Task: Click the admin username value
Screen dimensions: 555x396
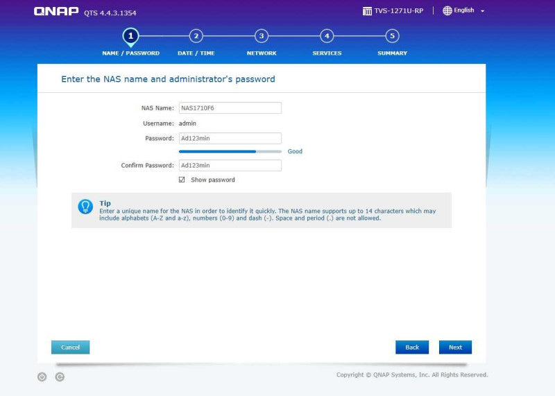Action: pos(187,123)
